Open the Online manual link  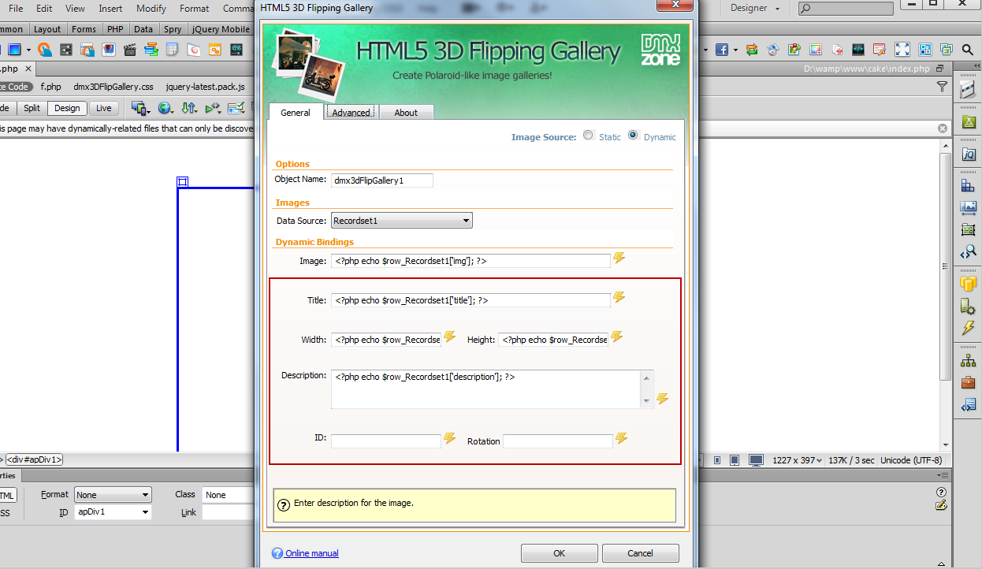[x=312, y=553]
